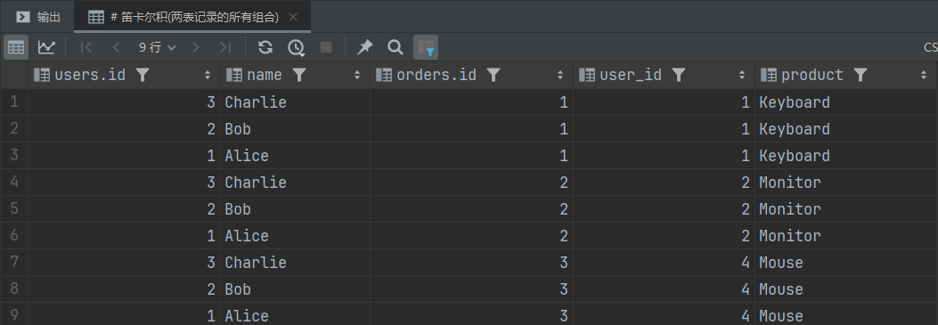Sort by orders.id column arrows
Viewport: 938px width, 325px height.
click(560, 75)
